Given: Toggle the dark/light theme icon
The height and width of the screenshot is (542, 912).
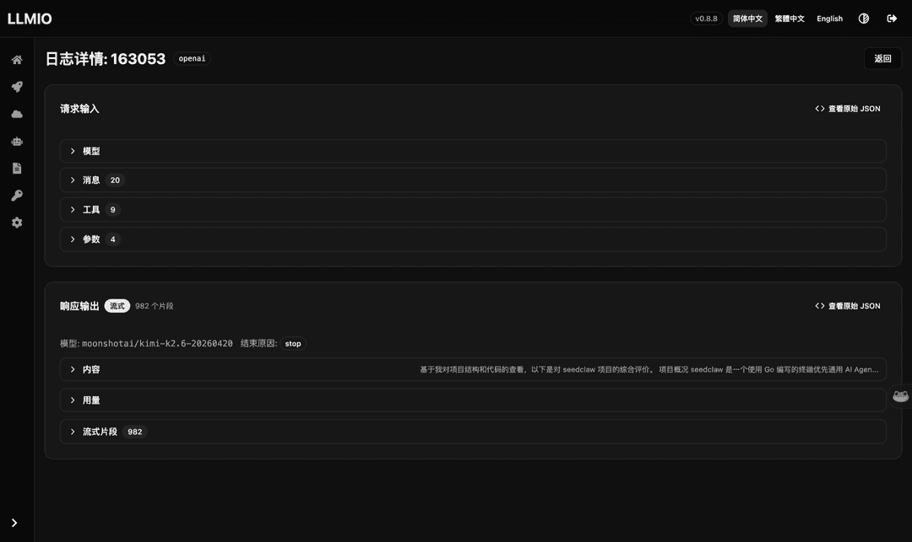Looking at the screenshot, I should (864, 19).
